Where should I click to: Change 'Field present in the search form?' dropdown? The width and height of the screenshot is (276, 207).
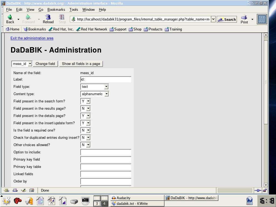[x=85, y=101]
